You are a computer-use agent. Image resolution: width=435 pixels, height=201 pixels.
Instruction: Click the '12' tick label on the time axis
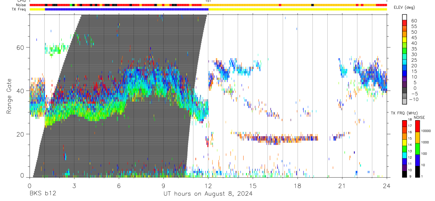pyautogui.click(x=208, y=185)
